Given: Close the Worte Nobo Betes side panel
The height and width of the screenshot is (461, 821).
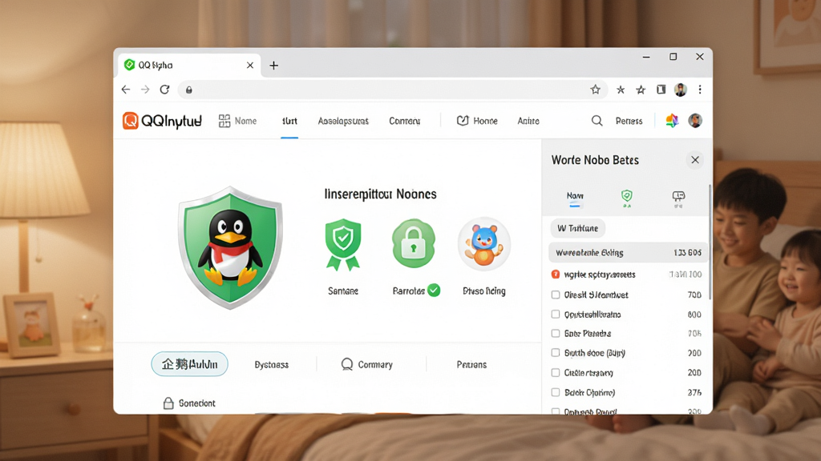Looking at the screenshot, I should 695,160.
